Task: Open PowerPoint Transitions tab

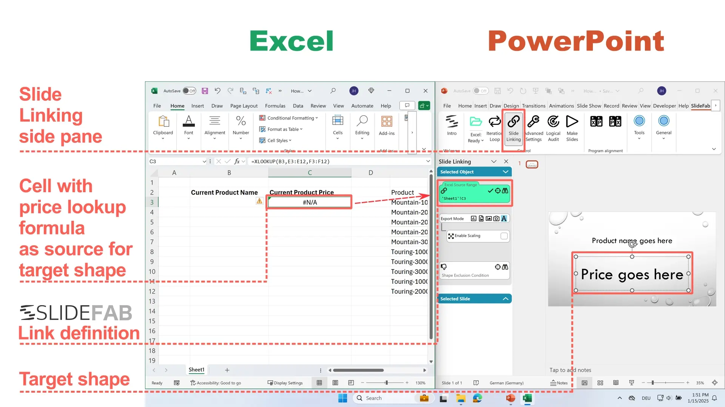Action: [x=534, y=106]
